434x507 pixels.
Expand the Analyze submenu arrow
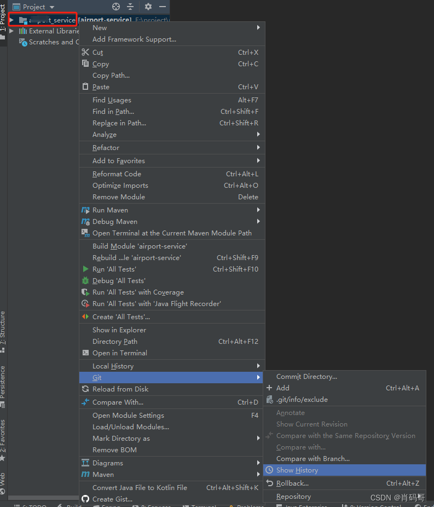258,134
